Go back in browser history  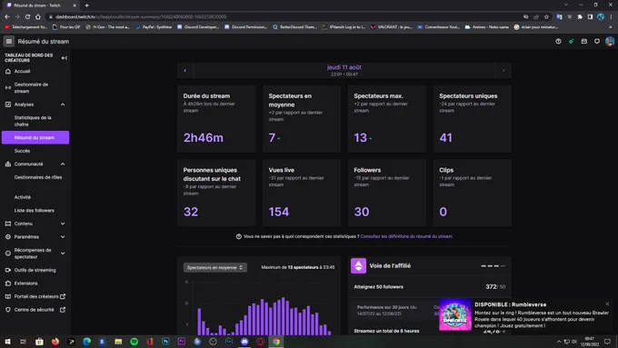tap(6, 17)
